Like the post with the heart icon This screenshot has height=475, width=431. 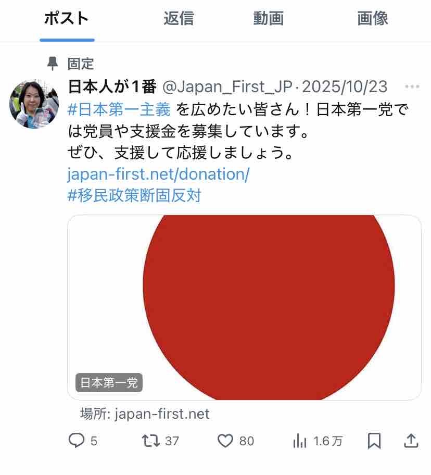point(225,441)
